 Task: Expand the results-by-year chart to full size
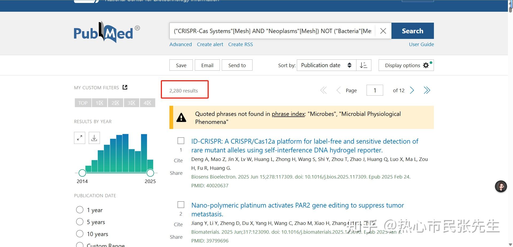pyautogui.click(x=79, y=138)
